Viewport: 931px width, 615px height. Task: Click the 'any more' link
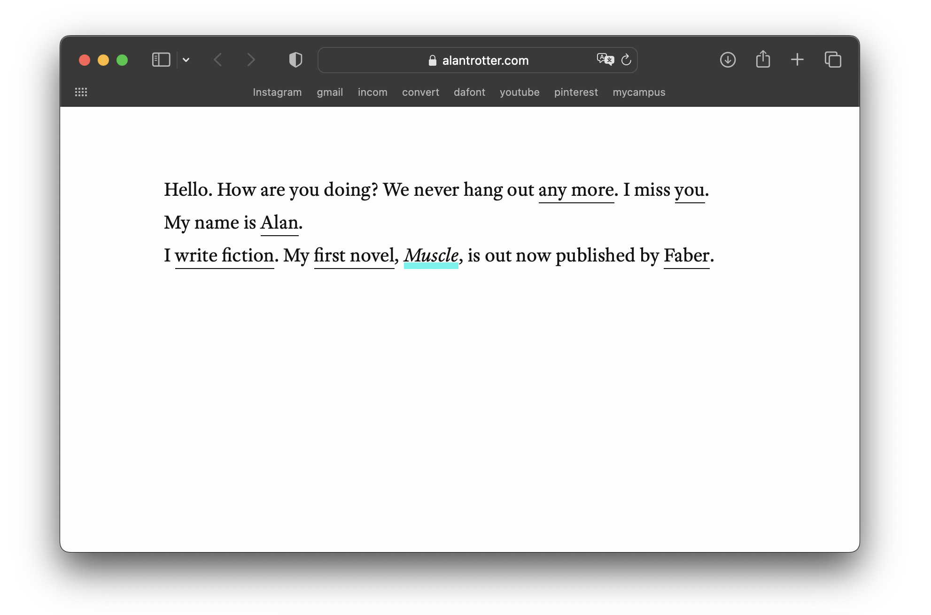(576, 190)
